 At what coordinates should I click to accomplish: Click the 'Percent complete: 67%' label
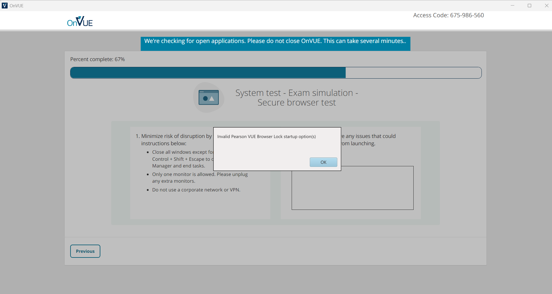point(97,59)
